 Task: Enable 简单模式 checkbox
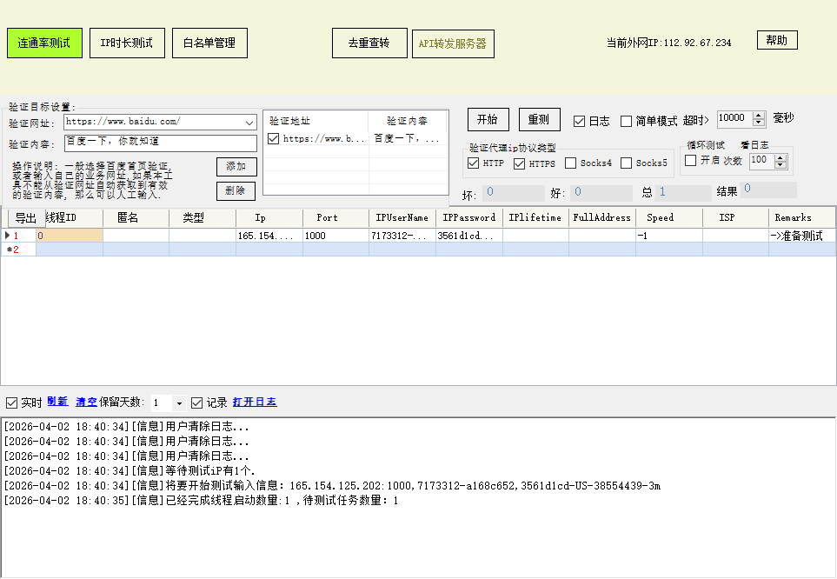point(626,121)
